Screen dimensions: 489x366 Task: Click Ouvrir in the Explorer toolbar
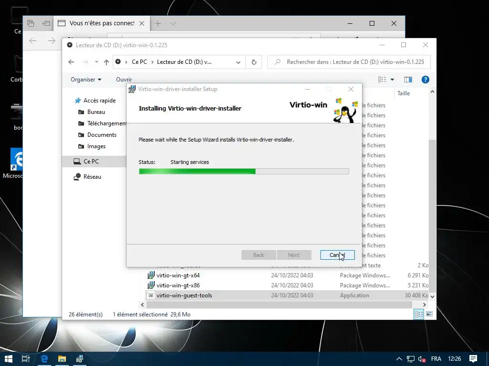click(x=124, y=80)
